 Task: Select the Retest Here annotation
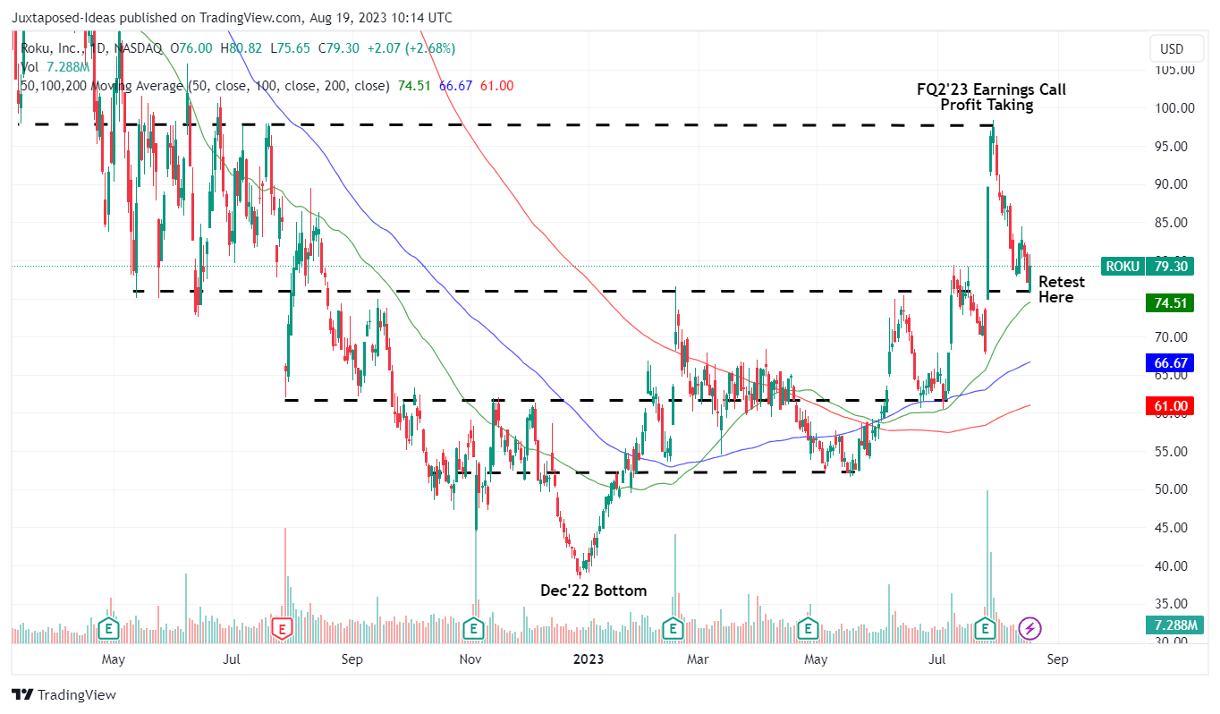(1062, 289)
